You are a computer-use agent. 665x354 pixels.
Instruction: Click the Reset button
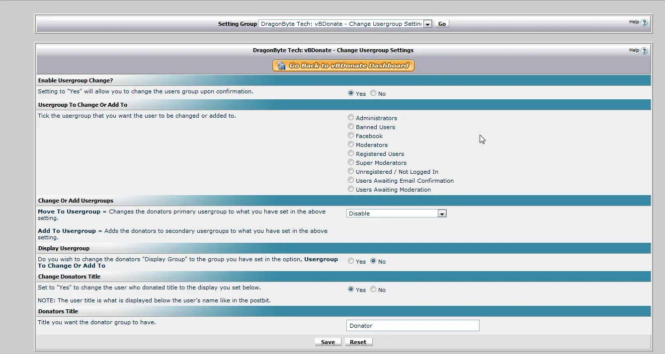point(358,342)
